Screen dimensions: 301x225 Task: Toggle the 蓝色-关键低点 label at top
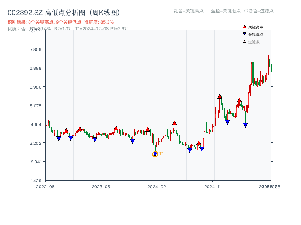pyautogui.click(x=226, y=11)
